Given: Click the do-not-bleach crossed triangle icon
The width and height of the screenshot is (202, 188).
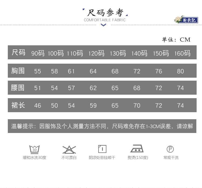Looking at the screenshot, I should click(69, 149).
